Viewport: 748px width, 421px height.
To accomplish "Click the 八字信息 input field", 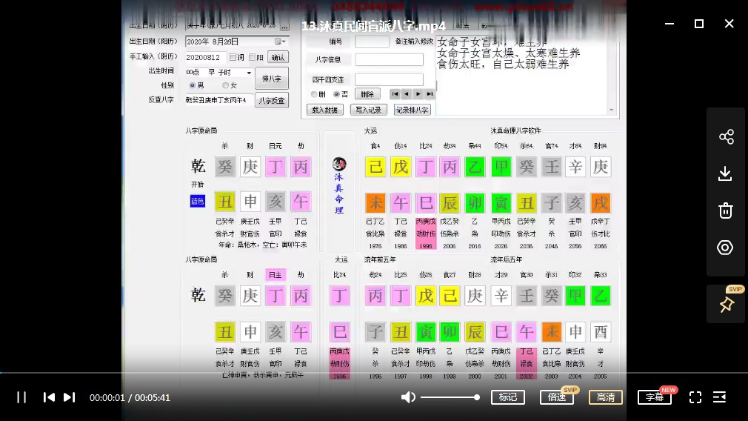I will point(389,60).
